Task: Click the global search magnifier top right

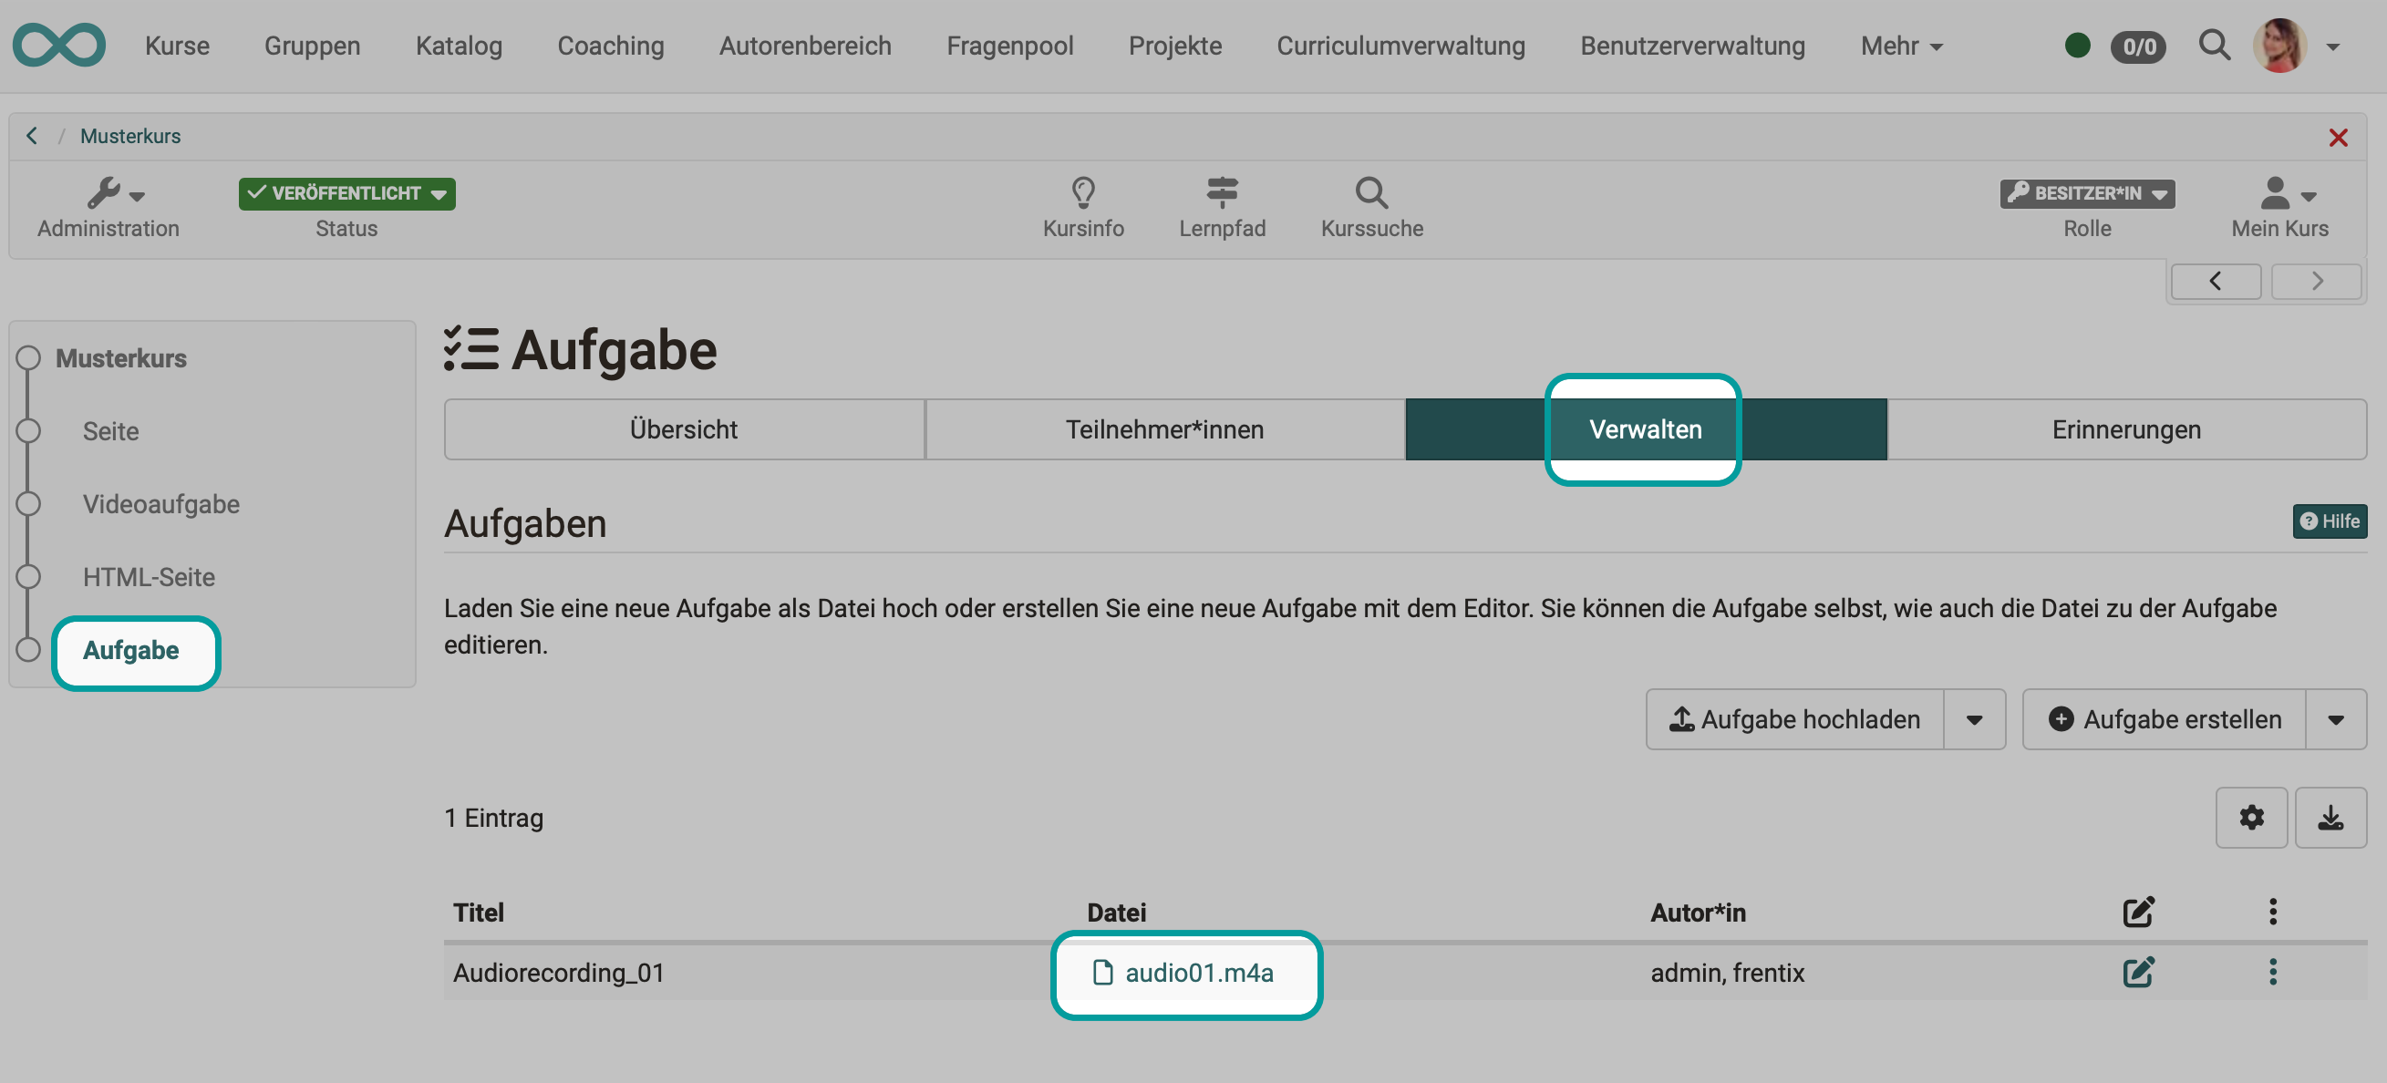Action: (x=2215, y=46)
